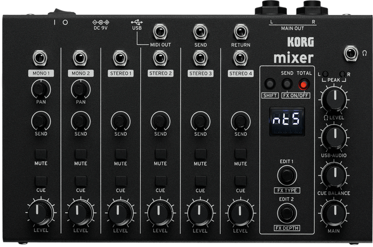Click the FX TYPE label

coord(287,190)
